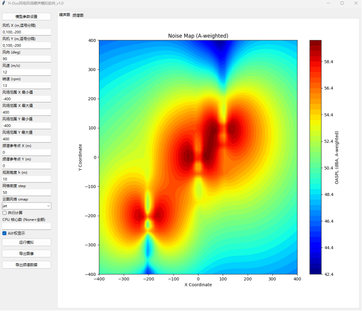Click the 导出频谱数据 button

(x=27, y=265)
